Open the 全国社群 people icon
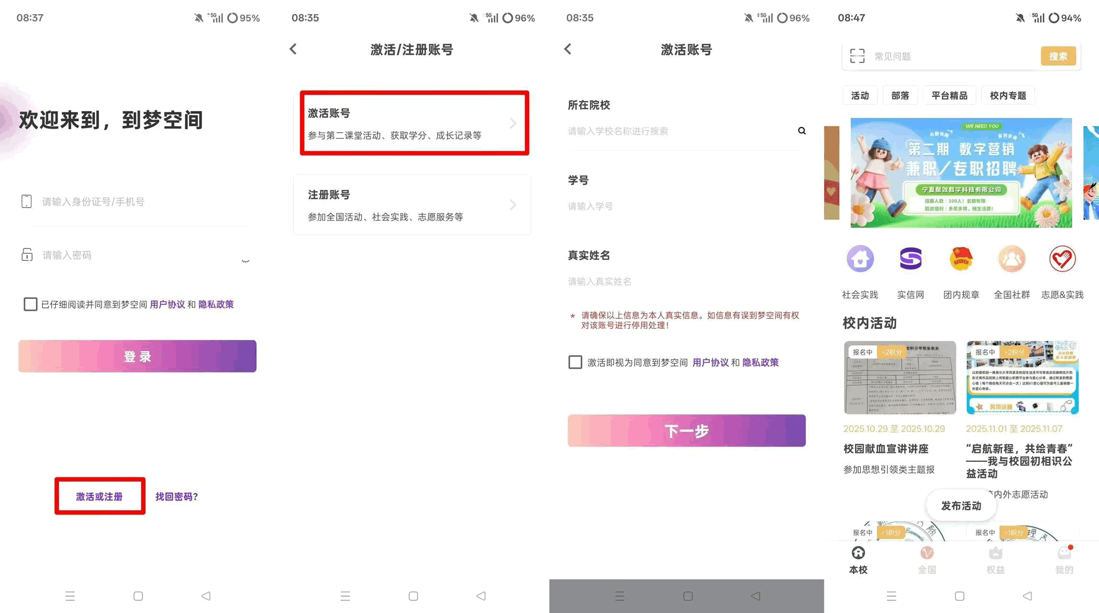Image resolution: width=1099 pixels, height=613 pixels. [x=1011, y=259]
